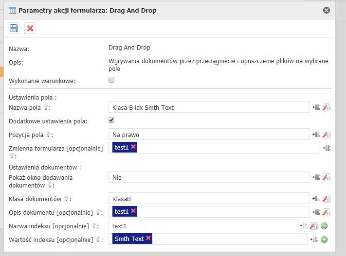This screenshot has width=346, height=256.
Task: Click green plus icon beside Wartość indeksu
Action: pyautogui.click(x=324, y=239)
